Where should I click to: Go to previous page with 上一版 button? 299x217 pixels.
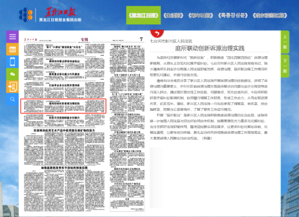285,42
